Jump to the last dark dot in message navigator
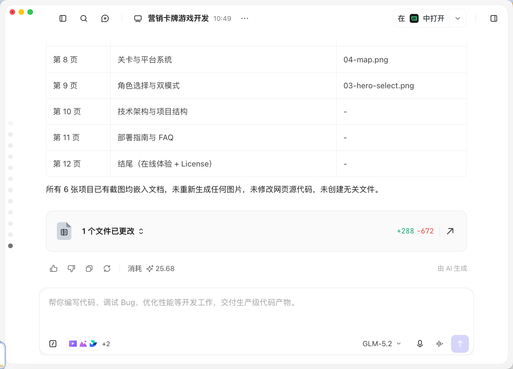Screen dimensions: 513x369 [10, 246]
